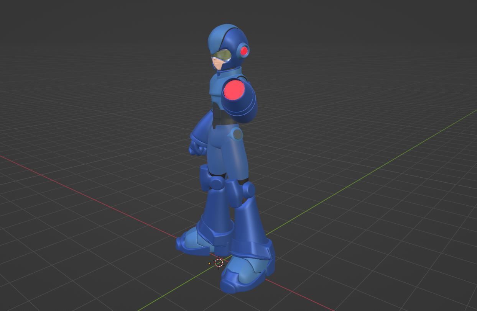
Task: Click the red ear piece on the helmet
Action: click(244, 51)
